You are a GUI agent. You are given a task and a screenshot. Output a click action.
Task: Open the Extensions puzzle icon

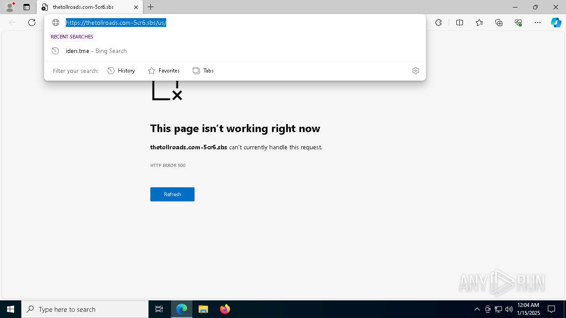coord(438,23)
